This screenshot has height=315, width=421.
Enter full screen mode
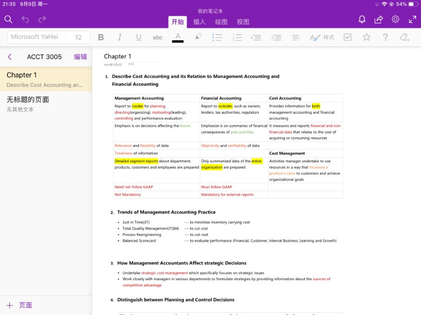tap(413, 19)
